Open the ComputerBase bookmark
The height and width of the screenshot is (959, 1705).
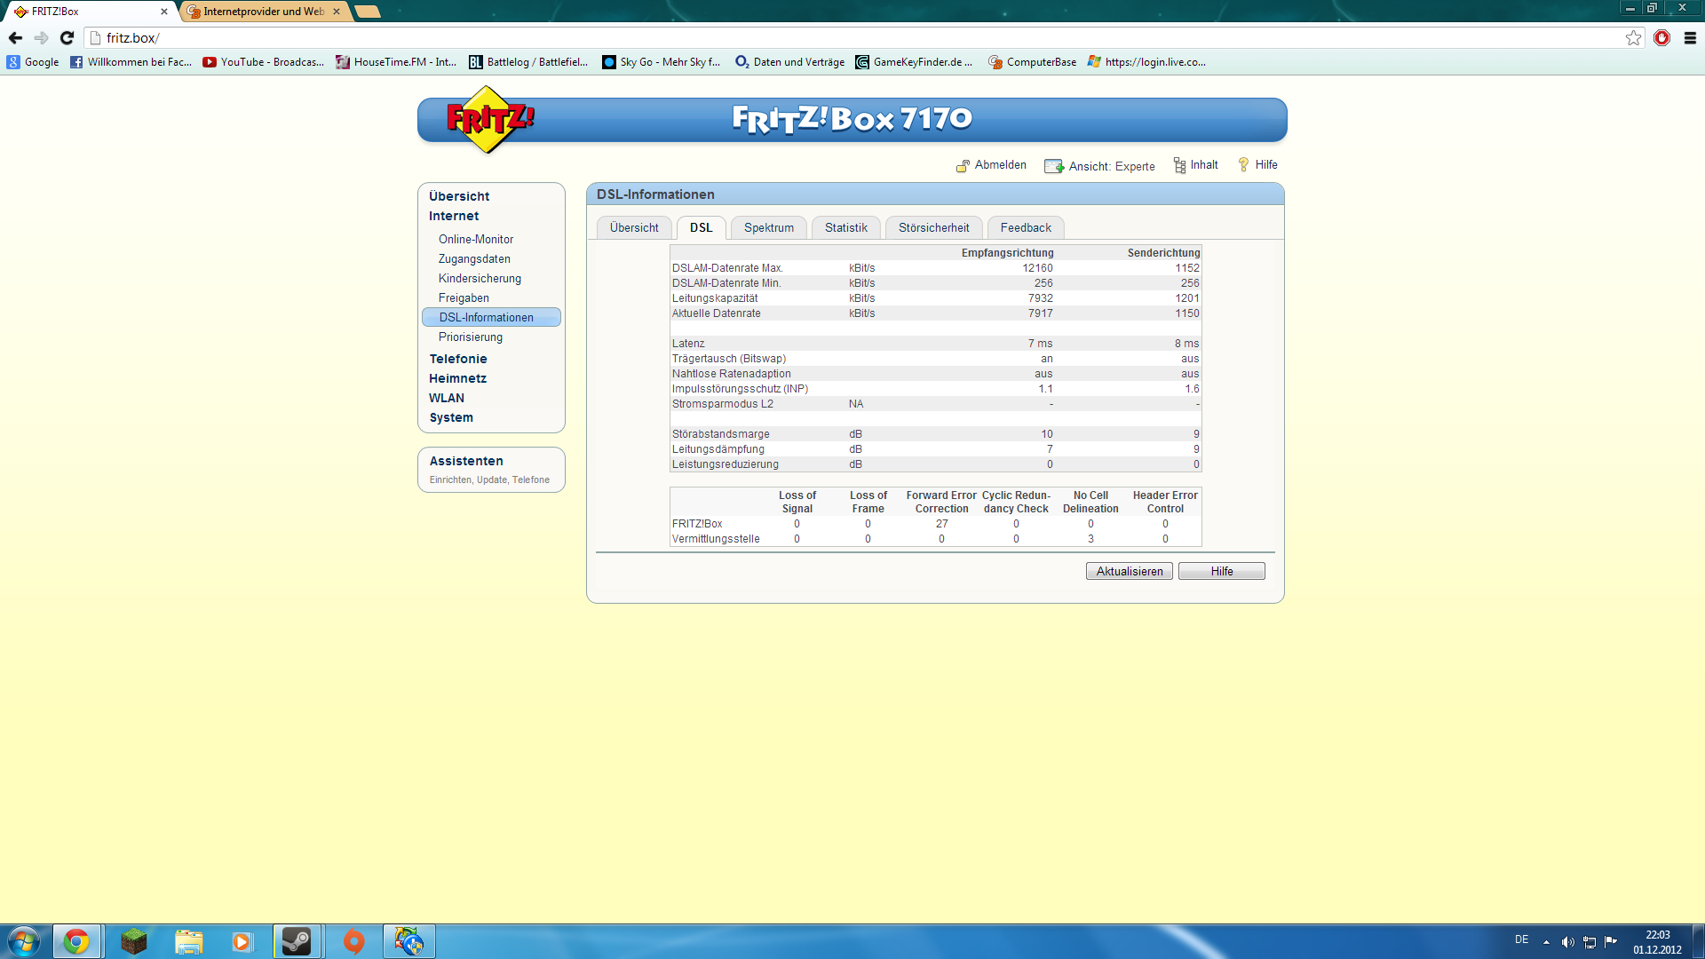(x=1032, y=62)
